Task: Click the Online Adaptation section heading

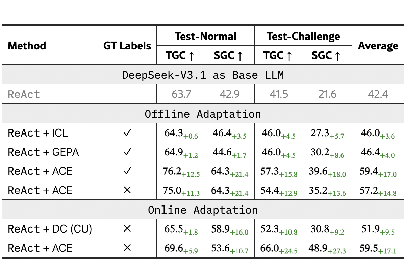Action: coord(203,210)
